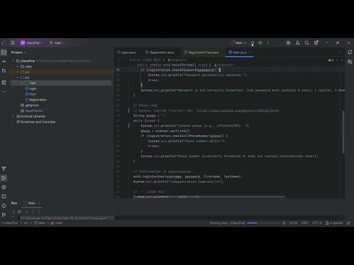Screen dimensions: 354x265
Task: Open the Commit tool window icon
Action: click(4, 61)
